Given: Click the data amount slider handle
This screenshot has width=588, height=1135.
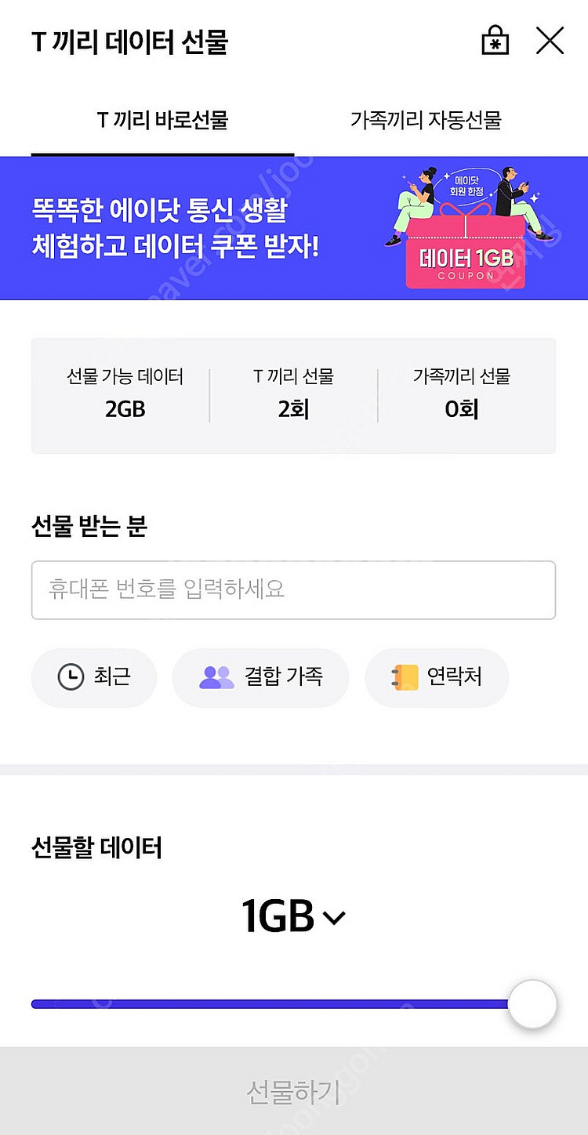Looking at the screenshot, I should tap(532, 1004).
